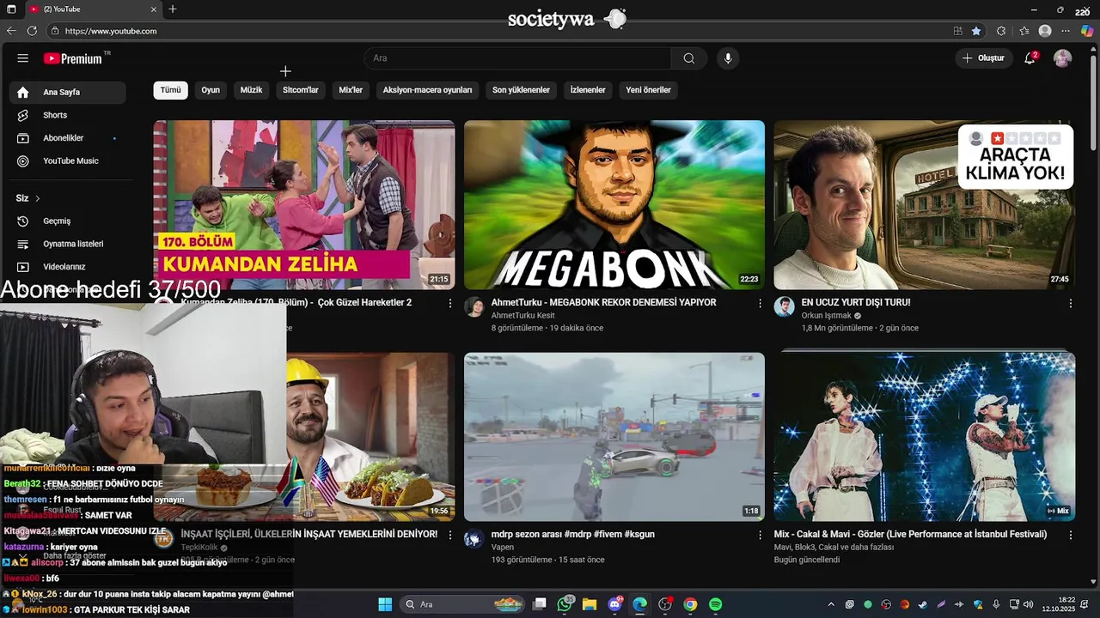Open the Orkun Işıtmak channel name link
This screenshot has width=1100, height=618.
point(826,316)
